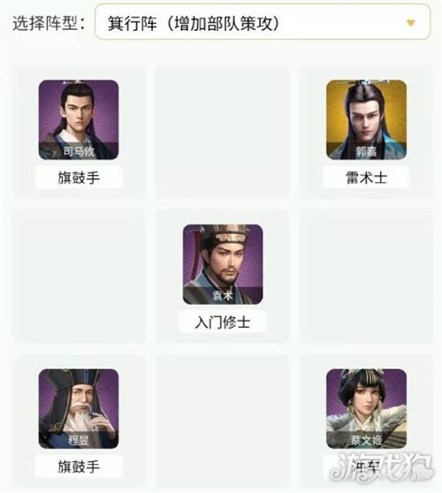Click the 箕行阵 formation text
Viewport: 442px width, 493px height.
click(133, 23)
